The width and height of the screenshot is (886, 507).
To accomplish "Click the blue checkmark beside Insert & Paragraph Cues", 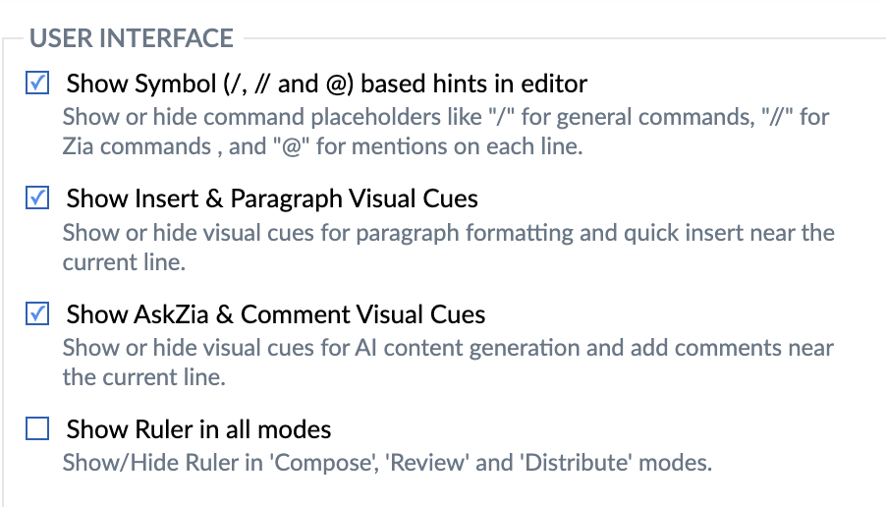I will point(38,197).
